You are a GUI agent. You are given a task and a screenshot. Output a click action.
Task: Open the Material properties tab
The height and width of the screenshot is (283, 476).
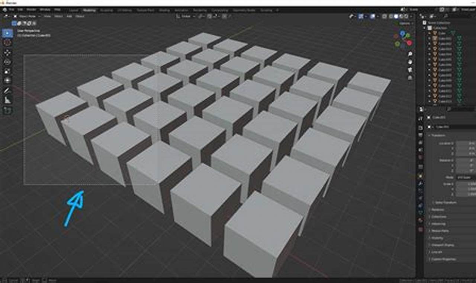pos(421,220)
